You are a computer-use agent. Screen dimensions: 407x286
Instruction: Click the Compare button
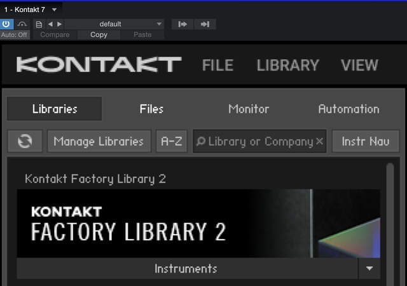pyautogui.click(x=55, y=34)
